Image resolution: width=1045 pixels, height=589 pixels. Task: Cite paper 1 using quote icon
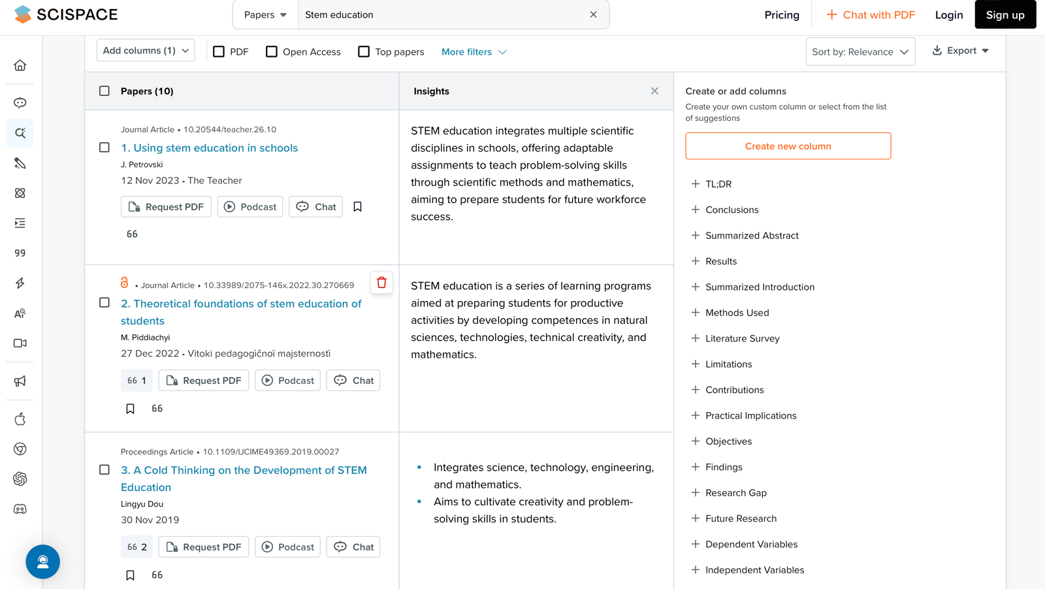132,234
